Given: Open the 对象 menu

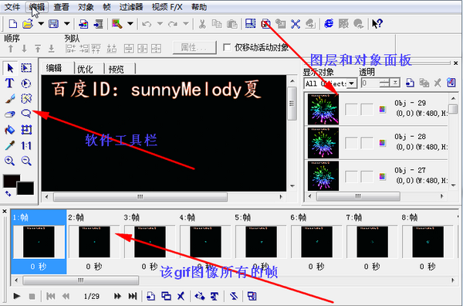Looking at the screenshot, I should [x=86, y=7].
